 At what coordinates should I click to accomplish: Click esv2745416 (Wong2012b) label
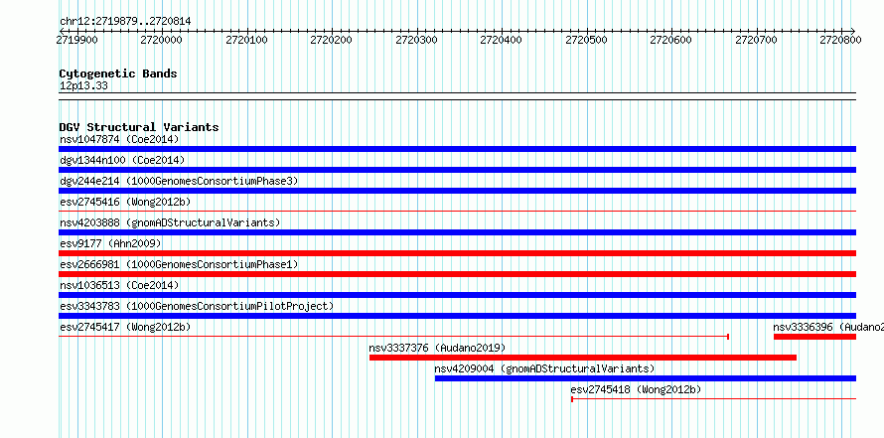pyautogui.click(x=125, y=202)
